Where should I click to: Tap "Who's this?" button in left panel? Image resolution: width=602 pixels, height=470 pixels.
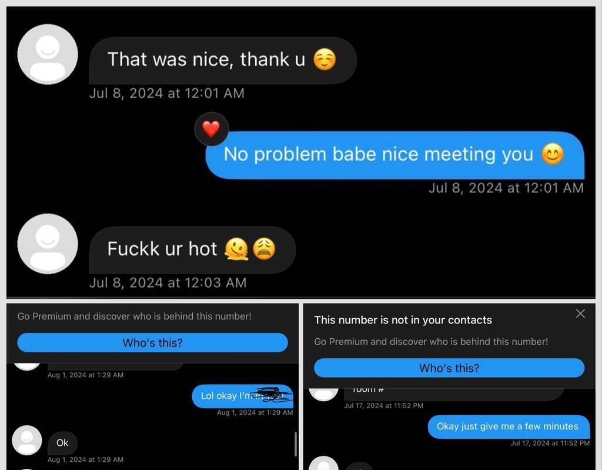coord(152,342)
